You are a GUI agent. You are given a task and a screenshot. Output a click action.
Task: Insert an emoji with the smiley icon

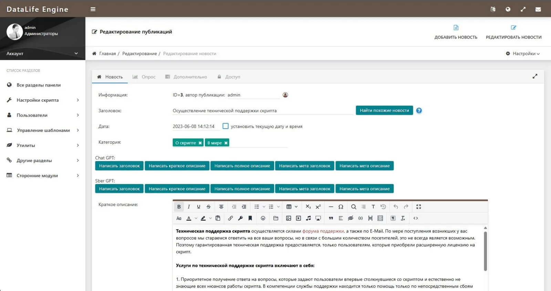pyautogui.click(x=263, y=218)
